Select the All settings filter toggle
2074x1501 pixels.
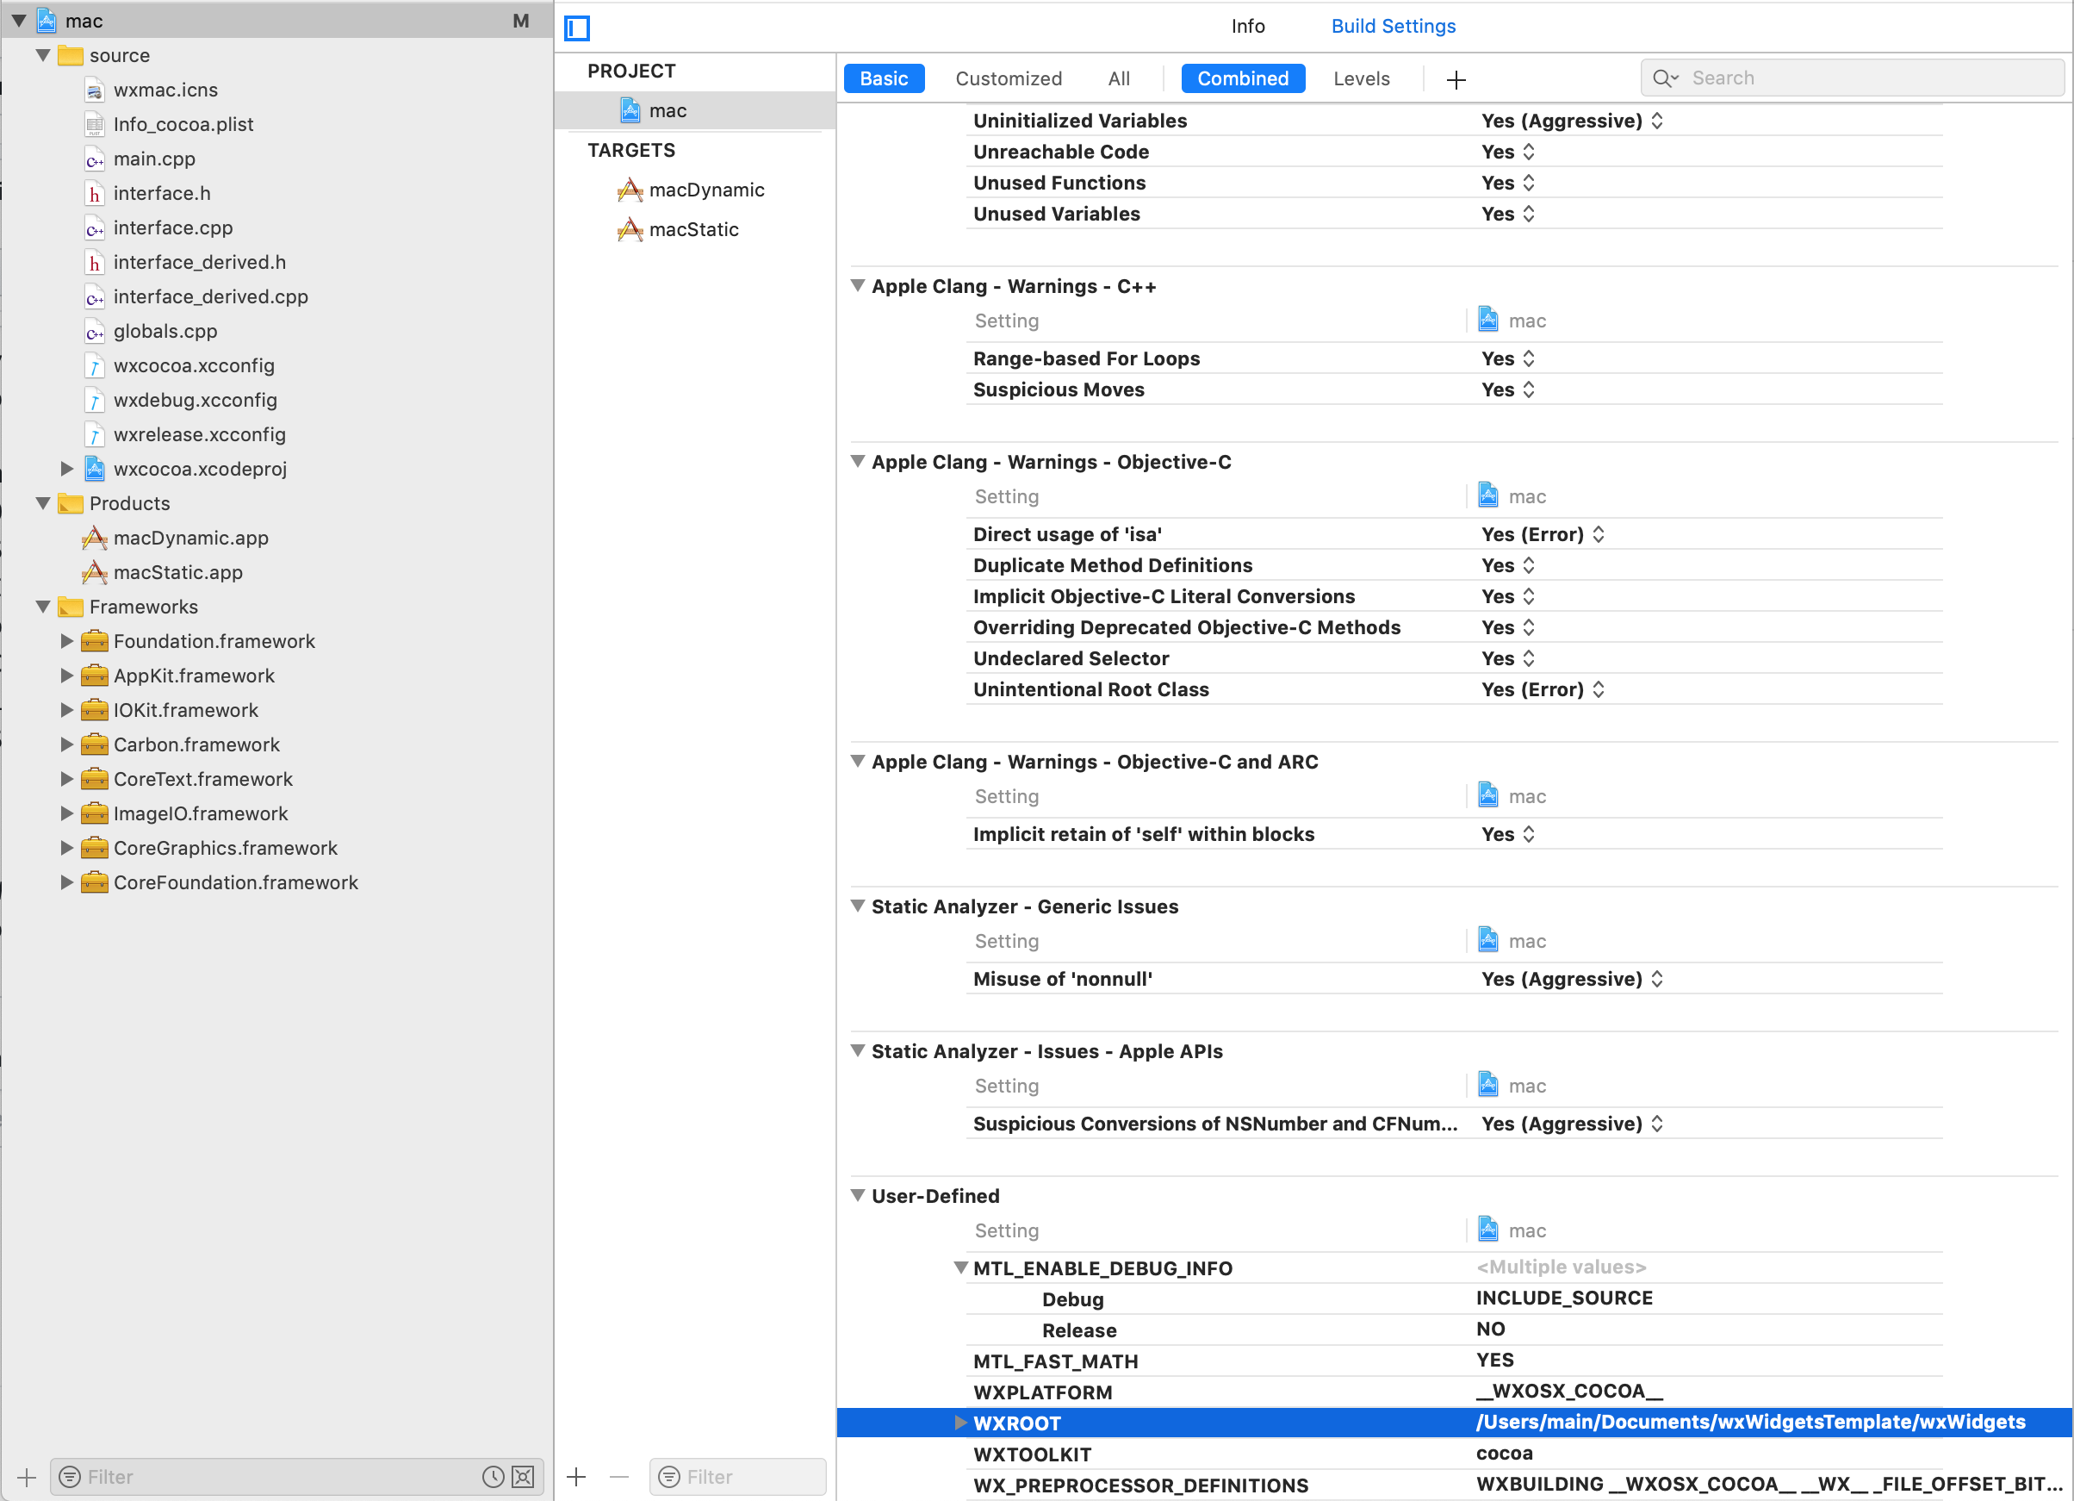pyautogui.click(x=1118, y=78)
